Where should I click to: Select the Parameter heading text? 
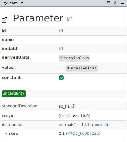click(x=38, y=18)
